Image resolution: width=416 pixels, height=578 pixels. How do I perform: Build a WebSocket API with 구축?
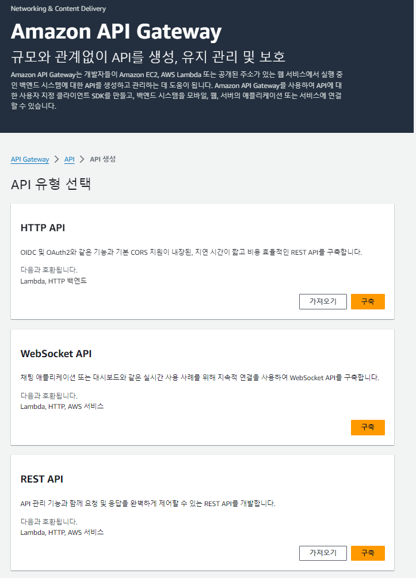click(x=368, y=427)
